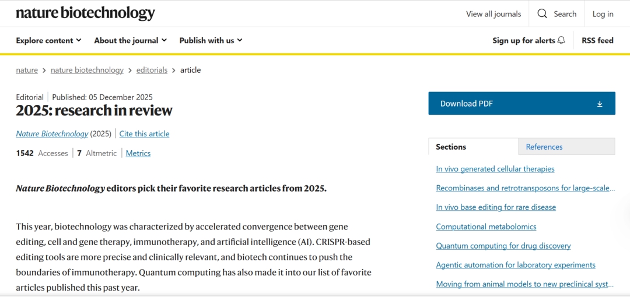
Task: Open In vivo generated cellular therapies section
Action: point(495,169)
